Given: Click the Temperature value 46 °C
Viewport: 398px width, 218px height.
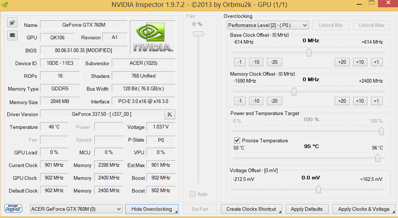Looking at the screenshot, I should [x=54, y=127].
